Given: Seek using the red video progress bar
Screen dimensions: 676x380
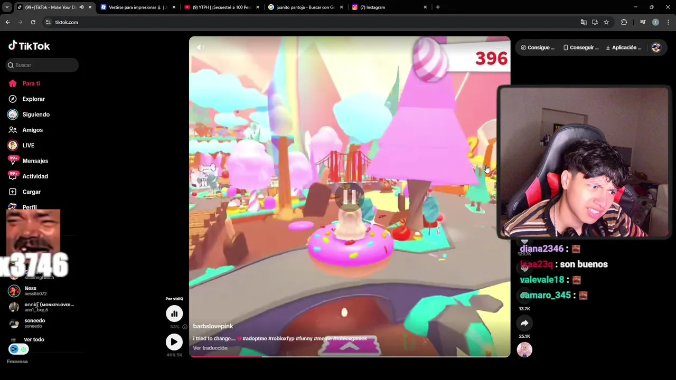Looking at the screenshot, I should [350, 356].
